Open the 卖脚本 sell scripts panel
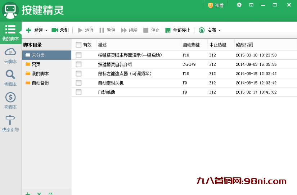297x195 pixels. point(10,101)
